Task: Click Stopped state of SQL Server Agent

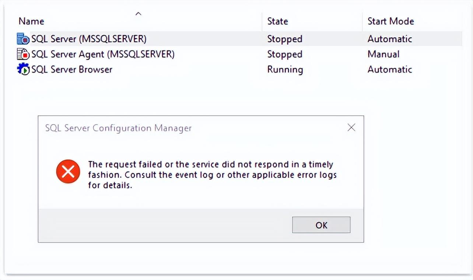Action: tap(285, 54)
